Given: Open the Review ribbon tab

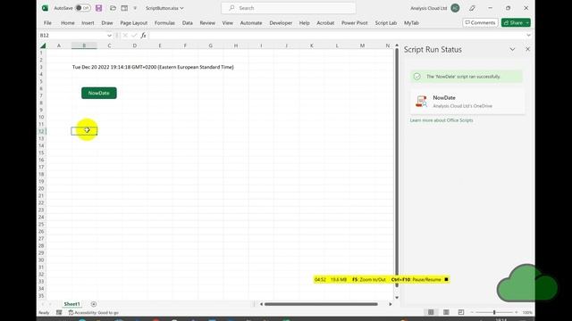Looking at the screenshot, I should (207, 23).
